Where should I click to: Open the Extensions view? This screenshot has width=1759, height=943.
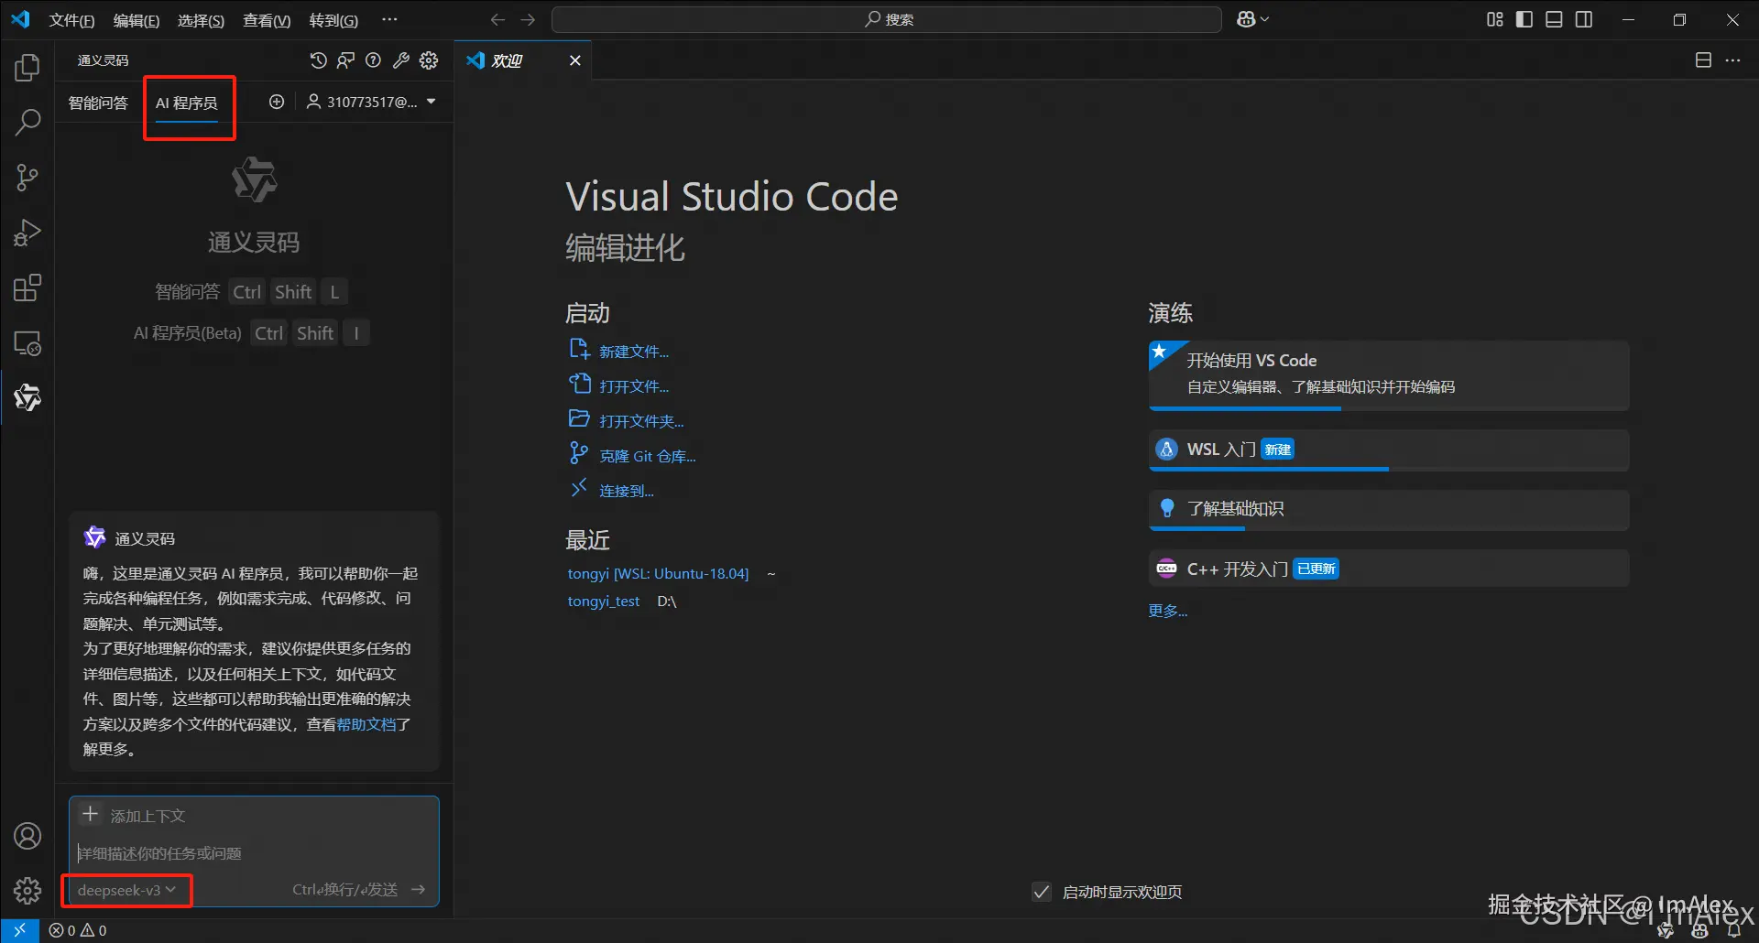click(x=27, y=288)
